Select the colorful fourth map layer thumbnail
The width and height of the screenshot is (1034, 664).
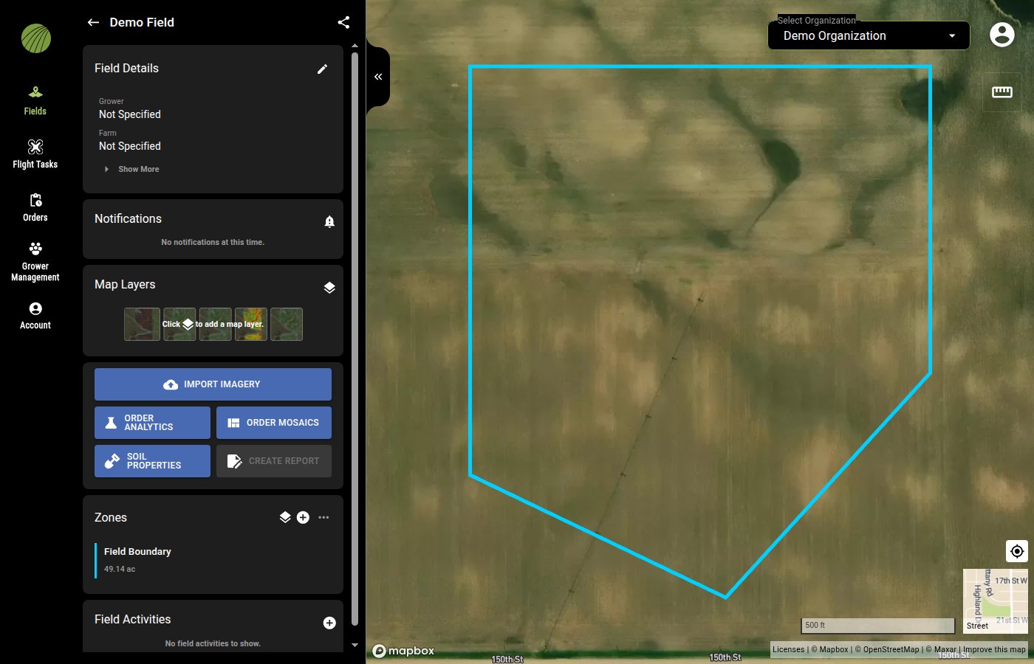click(251, 324)
